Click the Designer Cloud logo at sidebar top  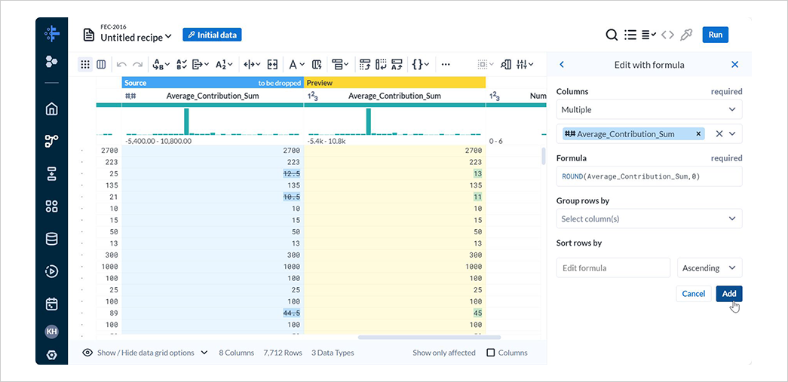(51, 34)
